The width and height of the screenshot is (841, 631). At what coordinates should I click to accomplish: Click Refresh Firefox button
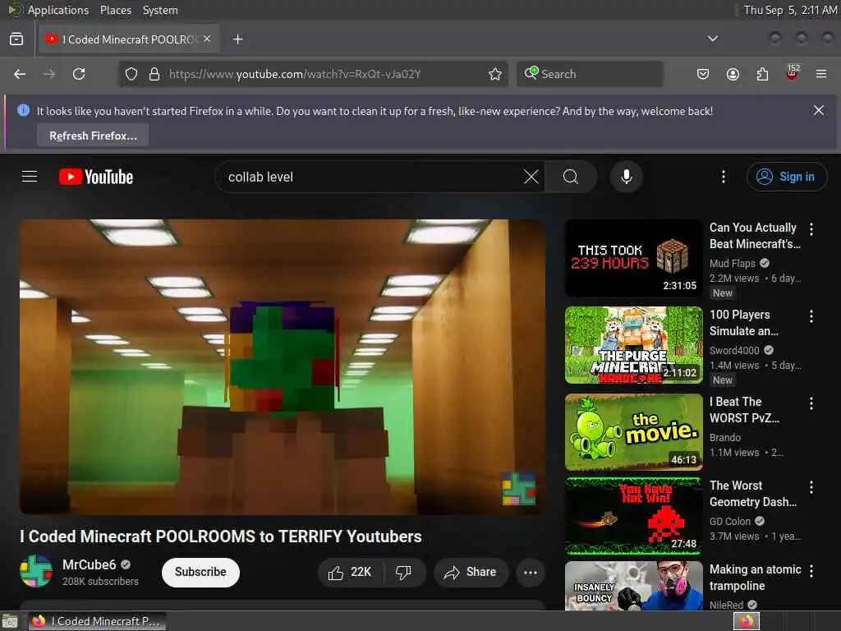click(x=93, y=136)
